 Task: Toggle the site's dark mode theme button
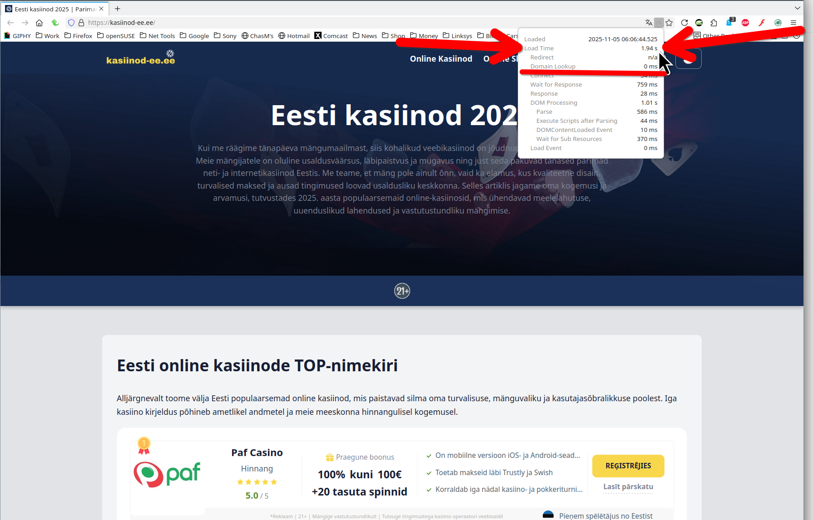pos(689,59)
